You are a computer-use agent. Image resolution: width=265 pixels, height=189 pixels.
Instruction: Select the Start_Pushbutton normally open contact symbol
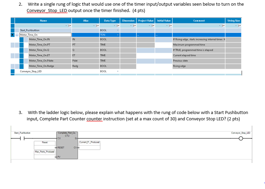(22, 139)
